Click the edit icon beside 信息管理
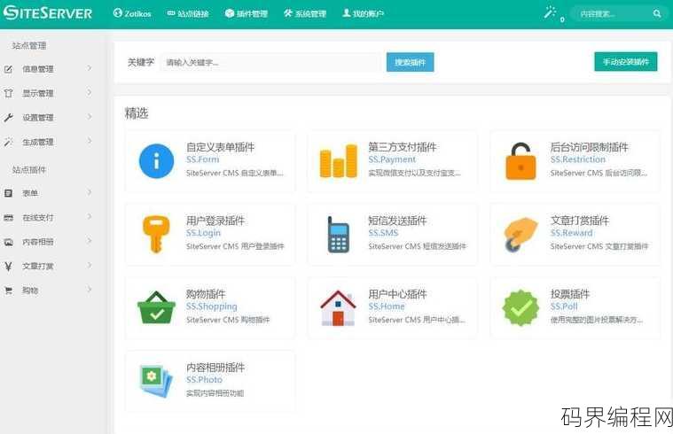673x434 pixels. coord(8,69)
